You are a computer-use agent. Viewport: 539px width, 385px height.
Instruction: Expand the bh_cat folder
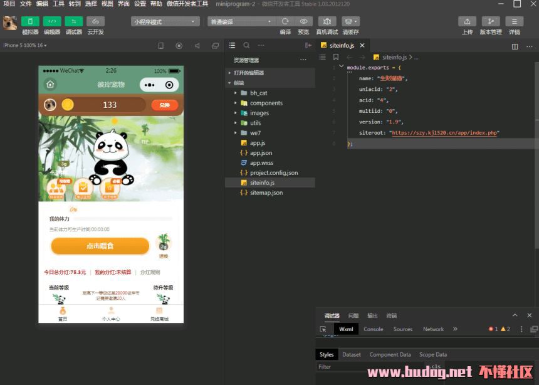(x=258, y=93)
